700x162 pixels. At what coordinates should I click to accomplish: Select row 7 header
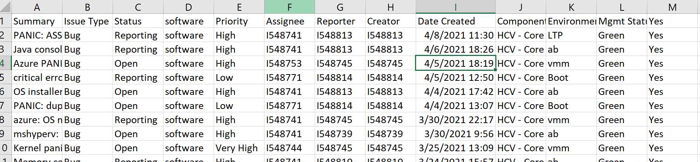6,106
